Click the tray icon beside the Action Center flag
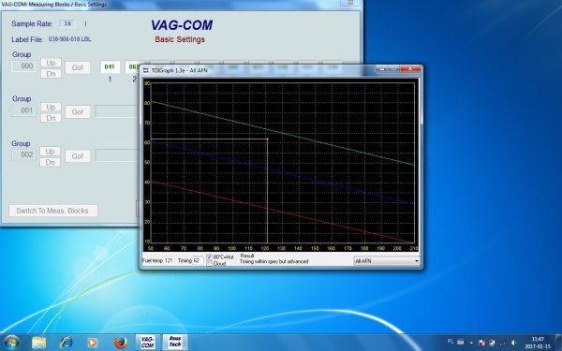 pyautogui.click(x=493, y=343)
